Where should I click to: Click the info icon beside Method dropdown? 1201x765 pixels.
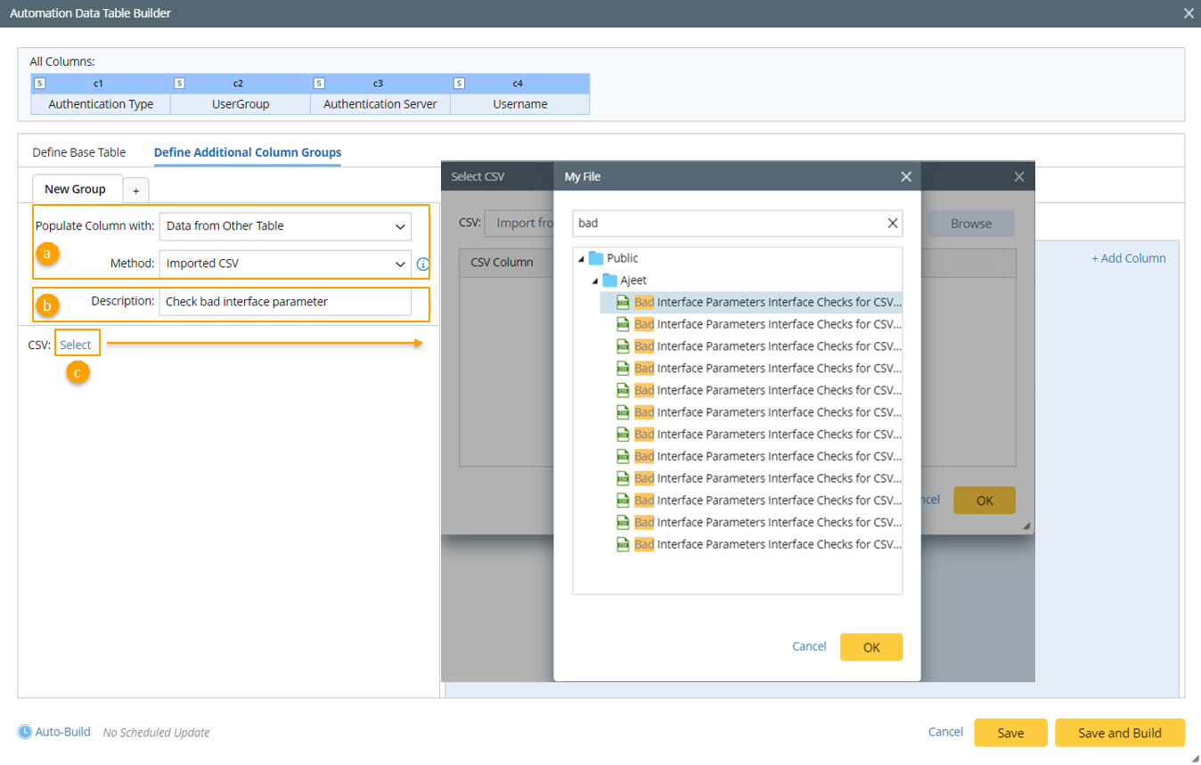[423, 264]
